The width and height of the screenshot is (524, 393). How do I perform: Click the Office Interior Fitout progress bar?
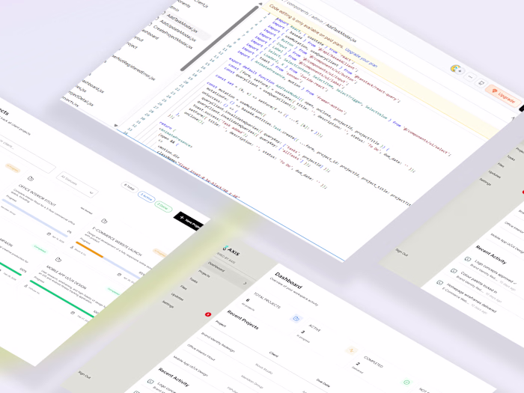tap(35, 218)
